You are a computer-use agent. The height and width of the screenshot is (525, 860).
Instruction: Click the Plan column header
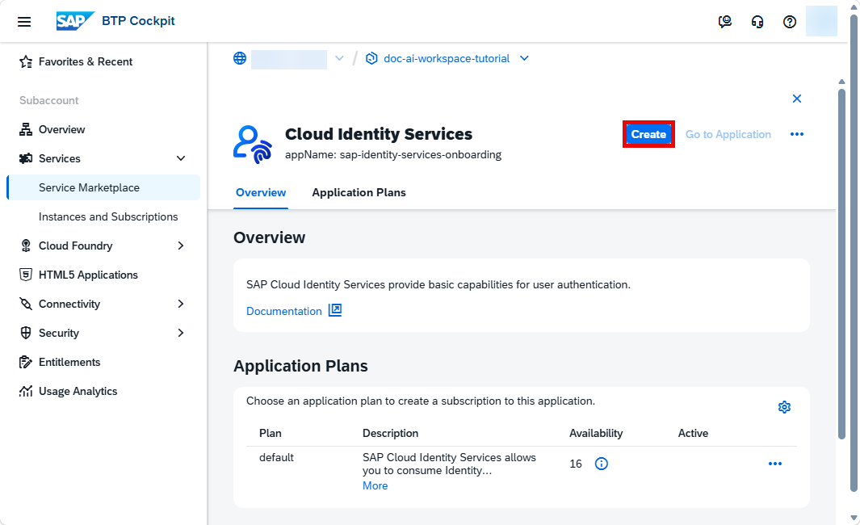coord(271,434)
